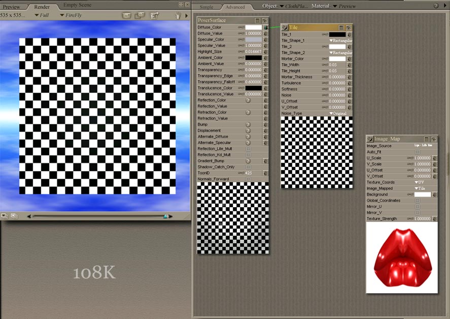450x319 pixels.
Task: Switch to the Advanced material tab
Action: (235, 7)
